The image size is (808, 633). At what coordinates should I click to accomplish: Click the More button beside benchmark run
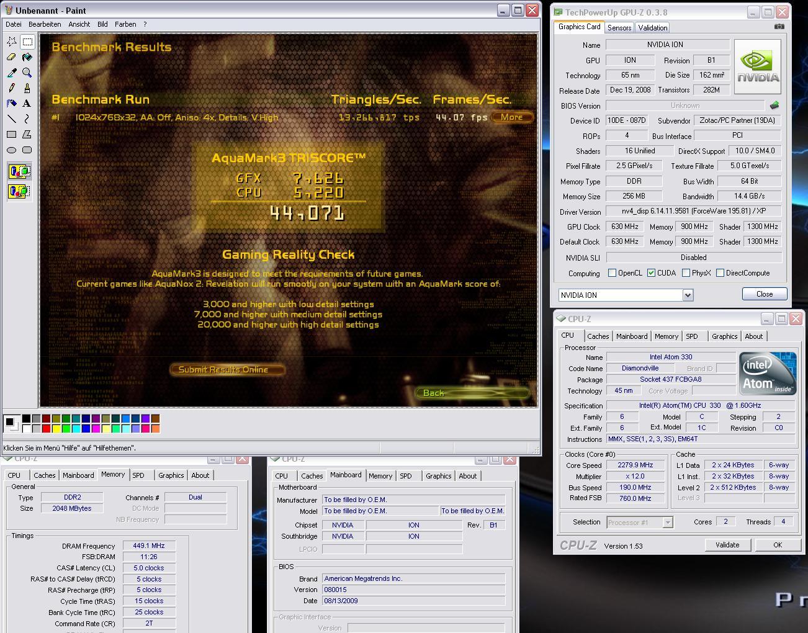coord(512,117)
